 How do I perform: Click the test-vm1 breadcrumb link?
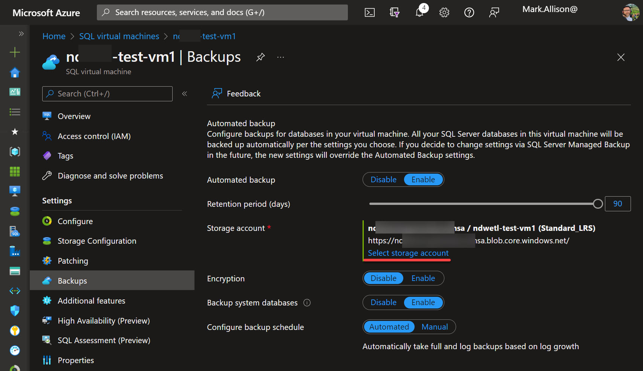click(x=204, y=36)
